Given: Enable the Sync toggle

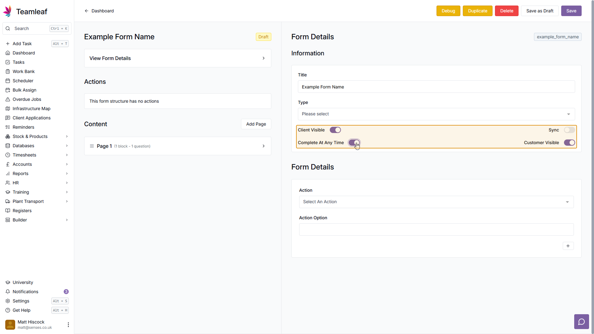Looking at the screenshot, I should 569,130.
